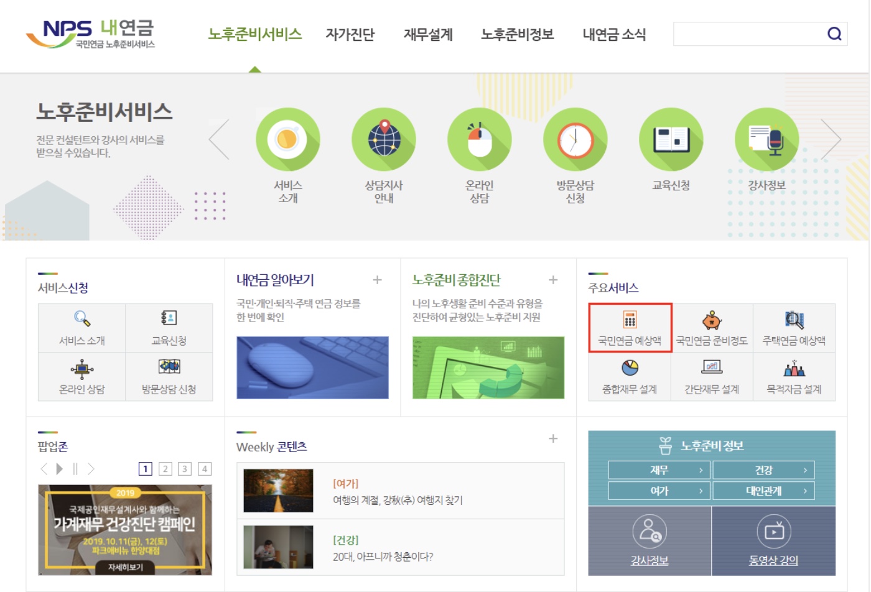The image size is (871, 592).
Task: Open the 자가진단 menu
Action: (x=350, y=35)
